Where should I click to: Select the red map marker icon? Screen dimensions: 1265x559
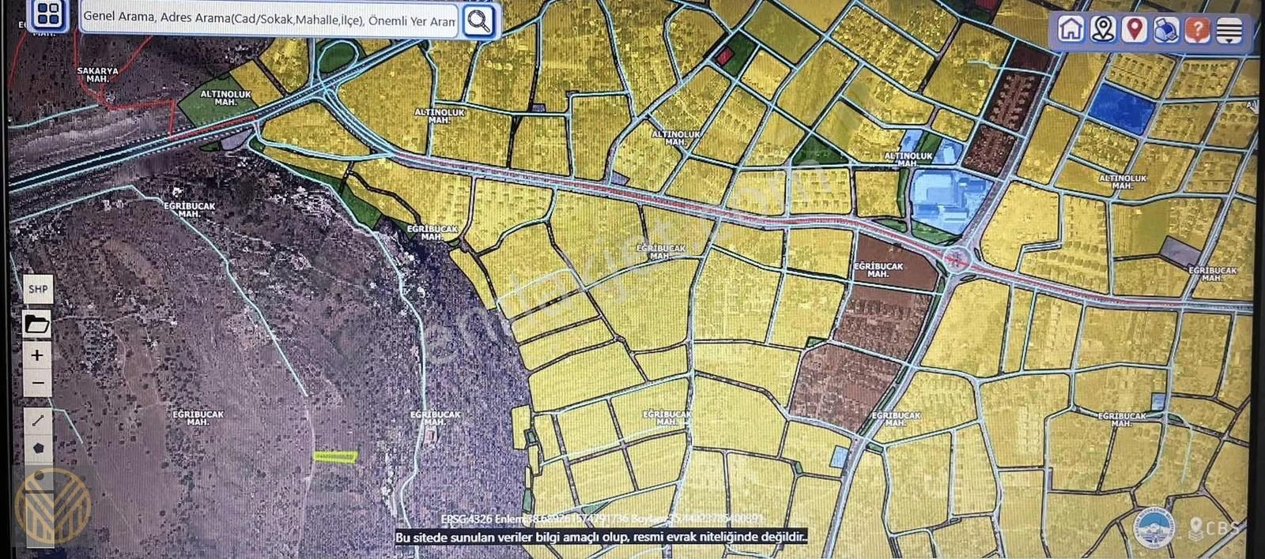tap(1135, 29)
